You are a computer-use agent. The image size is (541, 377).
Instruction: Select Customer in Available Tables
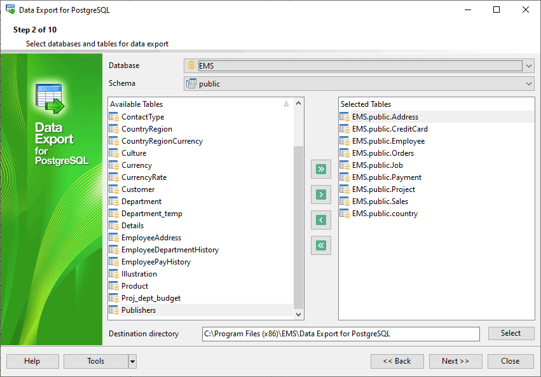tap(138, 189)
